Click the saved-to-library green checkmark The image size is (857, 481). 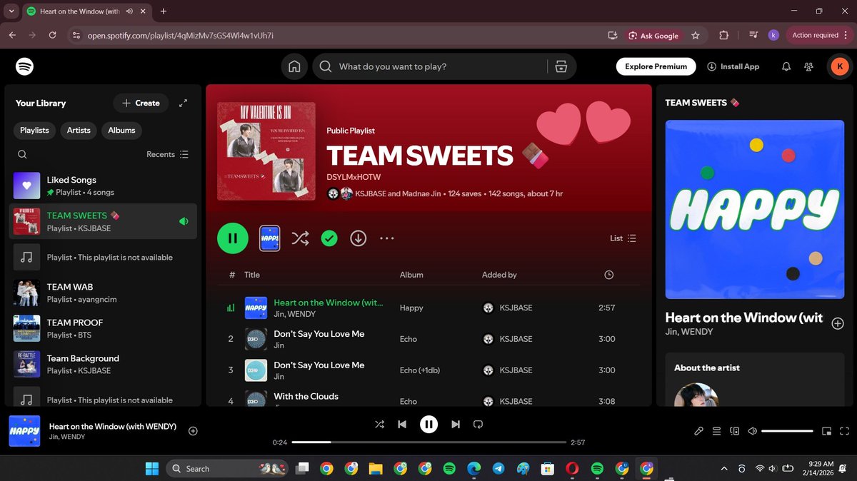click(x=329, y=238)
